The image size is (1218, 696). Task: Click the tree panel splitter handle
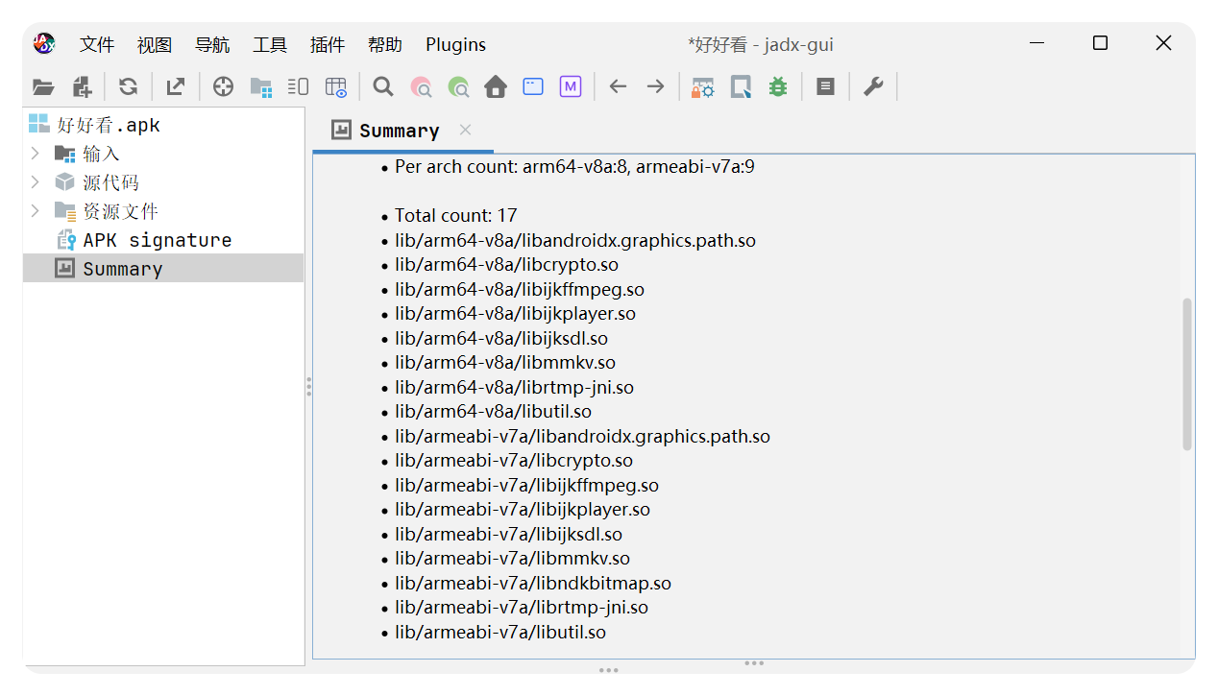(x=308, y=386)
